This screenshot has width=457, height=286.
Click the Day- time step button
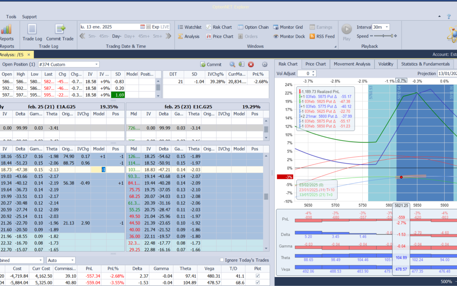[x=117, y=36]
